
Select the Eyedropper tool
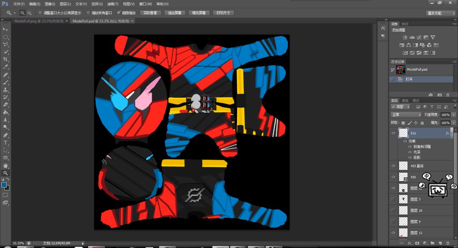pos(5,67)
